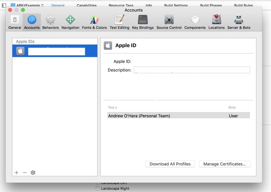This screenshot has height=192, width=271.
Task: Open Behaviors preferences gear icon
Action: coord(50,20)
